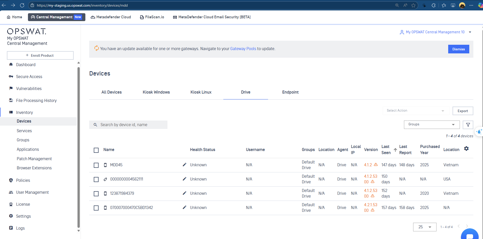Open the browser profile avatar

(462, 5)
